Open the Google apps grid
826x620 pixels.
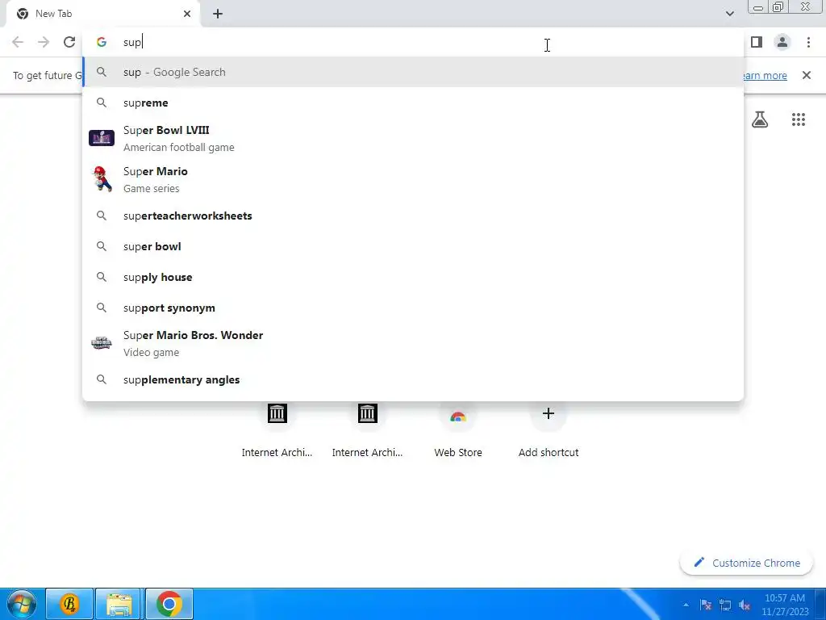point(799,119)
